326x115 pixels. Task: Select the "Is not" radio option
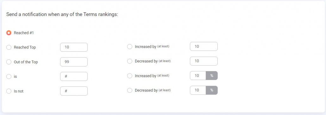tap(9, 91)
